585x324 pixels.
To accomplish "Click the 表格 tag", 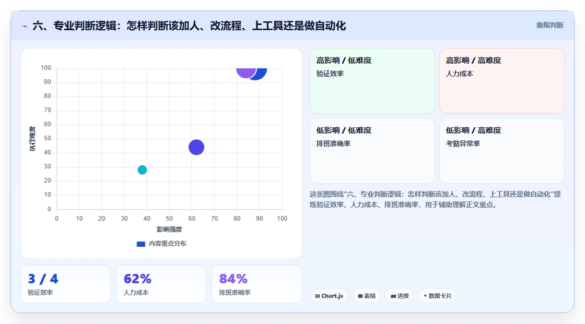I will pos(367,296).
